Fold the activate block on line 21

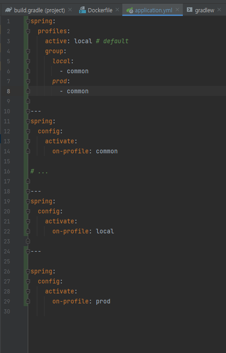tap(28, 221)
